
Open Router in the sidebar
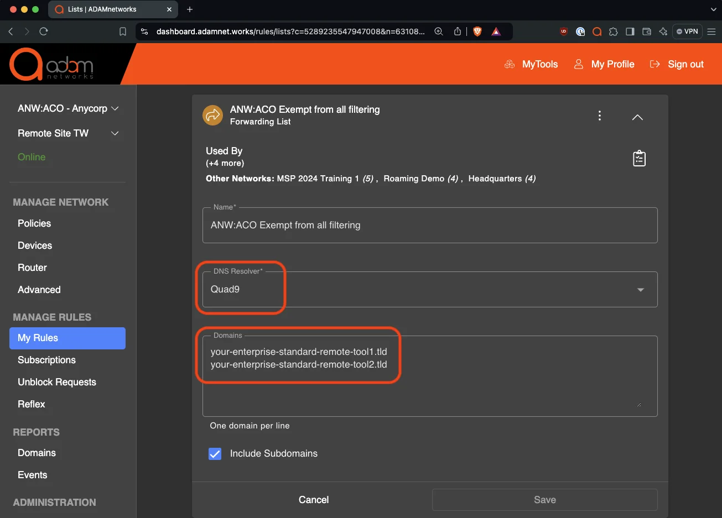(32, 268)
